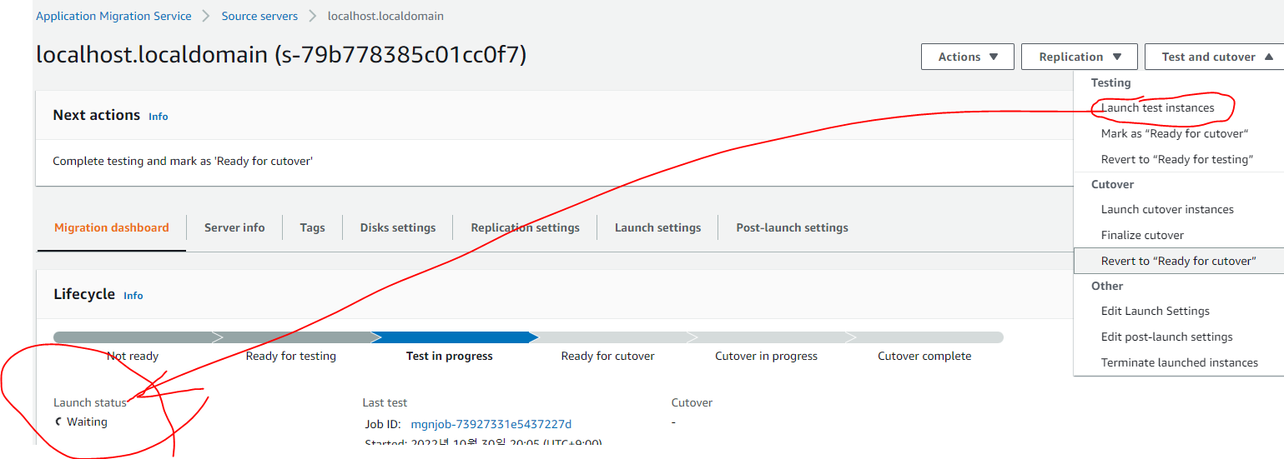Viewport: 1284px width, 459px height.
Task: Click the server title localhost.localdomain heading
Action: click(x=281, y=55)
